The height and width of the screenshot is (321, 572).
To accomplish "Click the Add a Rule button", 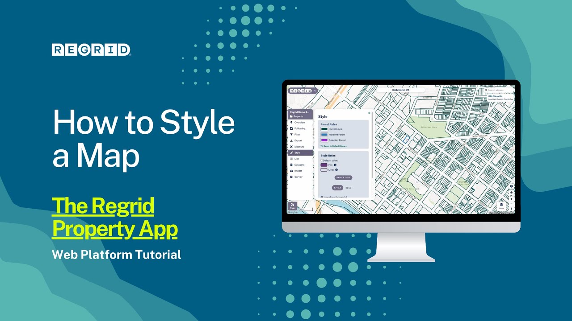I will click(343, 177).
